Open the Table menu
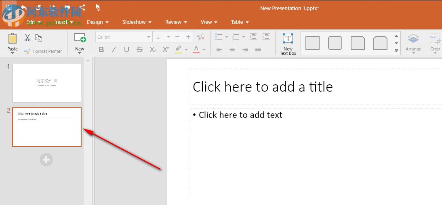This screenshot has height=205, width=442. coord(240,22)
